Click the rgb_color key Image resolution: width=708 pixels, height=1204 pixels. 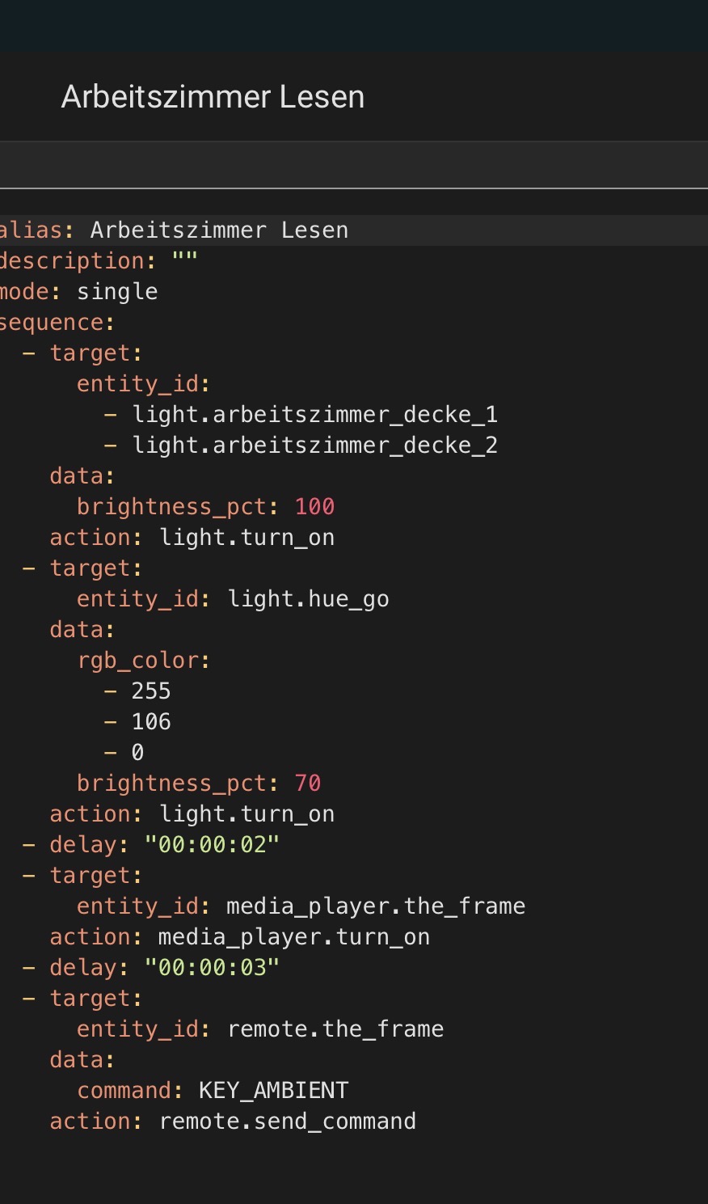click(139, 661)
